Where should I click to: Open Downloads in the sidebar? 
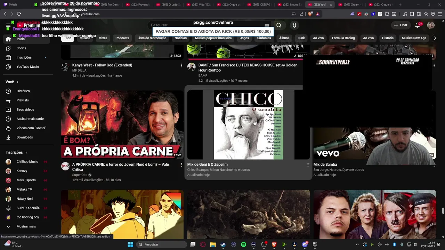coord(27,137)
